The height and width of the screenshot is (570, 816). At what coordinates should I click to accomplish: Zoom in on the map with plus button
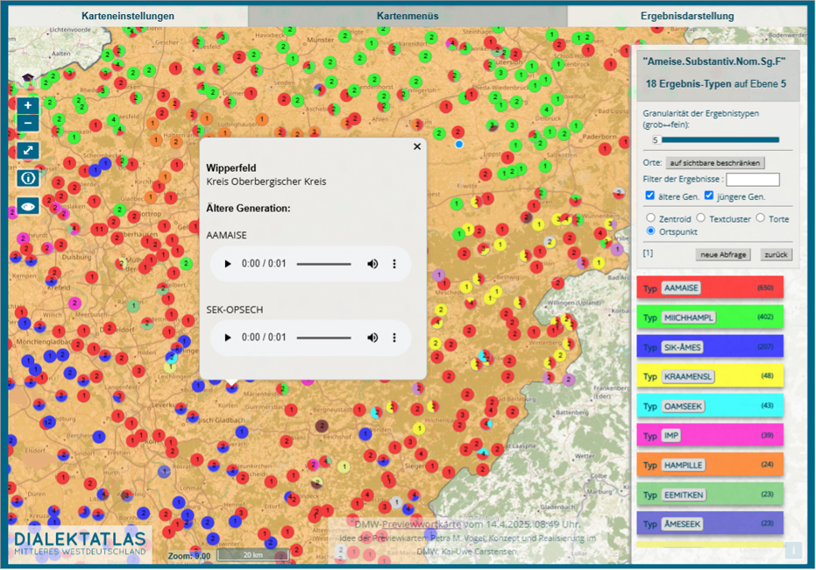tap(28, 105)
